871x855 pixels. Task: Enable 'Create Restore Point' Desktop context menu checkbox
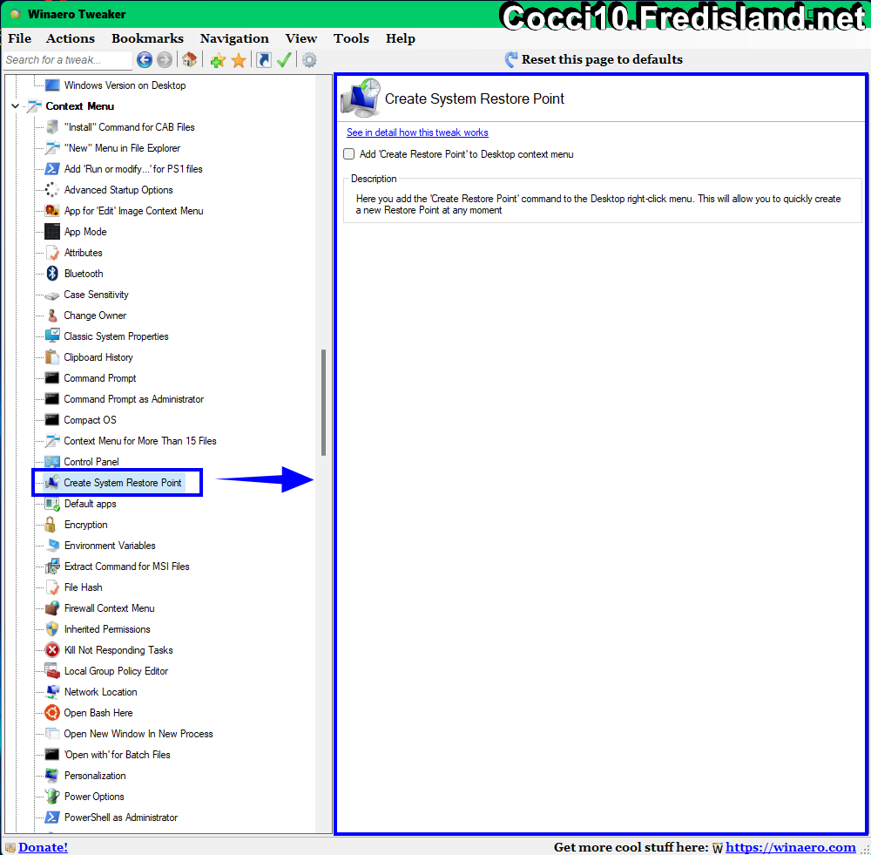click(349, 154)
